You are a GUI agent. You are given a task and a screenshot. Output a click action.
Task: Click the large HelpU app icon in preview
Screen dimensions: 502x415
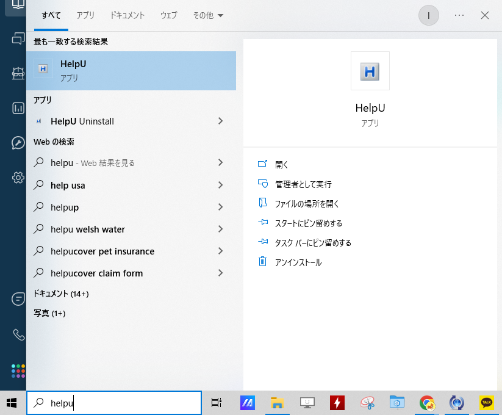(370, 71)
